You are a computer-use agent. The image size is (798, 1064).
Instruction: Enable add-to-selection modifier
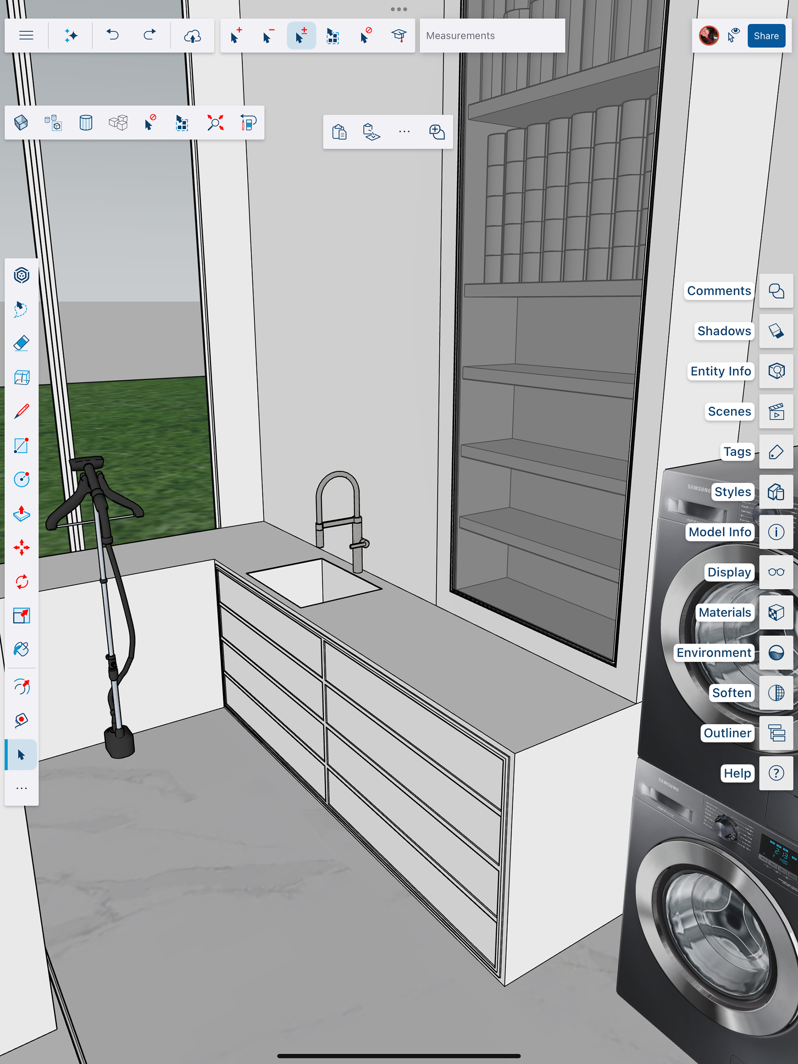tap(236, 36)
